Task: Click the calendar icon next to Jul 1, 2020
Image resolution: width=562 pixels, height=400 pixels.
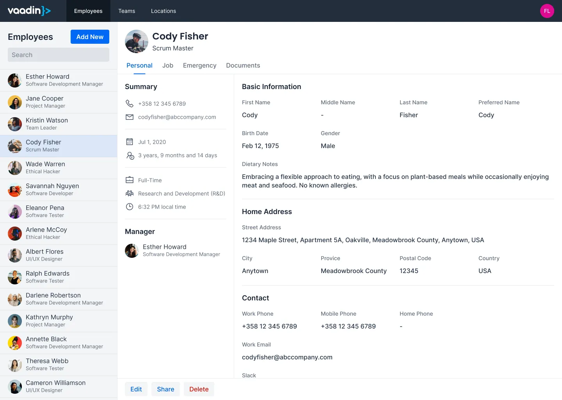Action: pos(130,141)
